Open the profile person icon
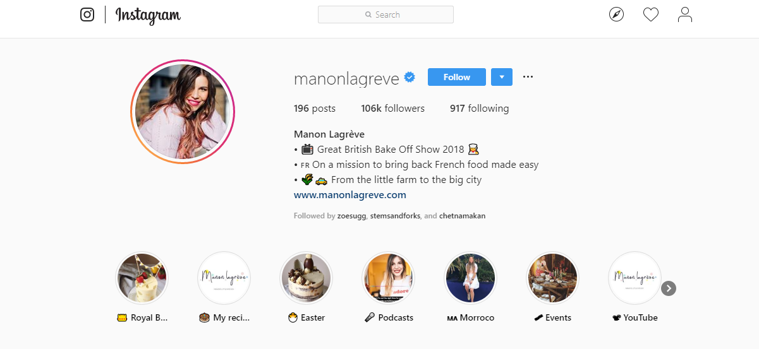The height and width of the screenshot is (349, 759). point(685,15)
